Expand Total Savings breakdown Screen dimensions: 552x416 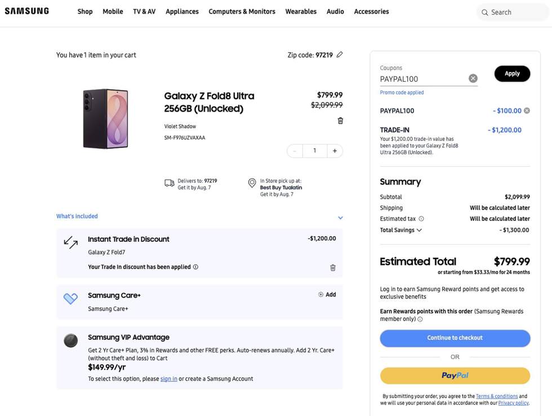tap(419, 230)
